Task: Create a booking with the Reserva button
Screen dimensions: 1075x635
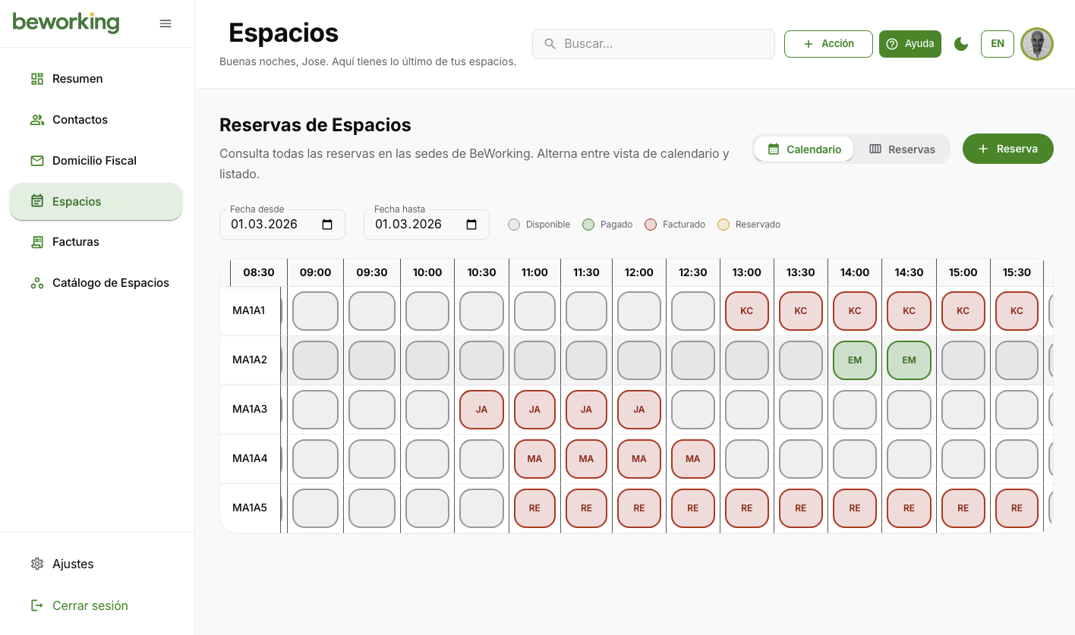Action: (1007, 149)
